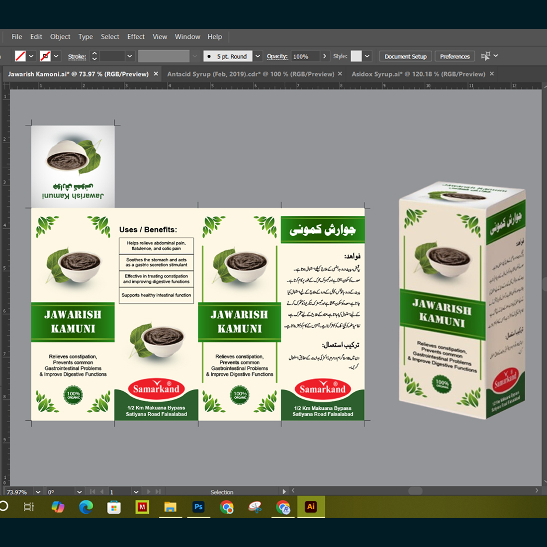
Task: Open Snipping Tool from the taskbar
Action: pyautogui.click(x=255, y=507)
